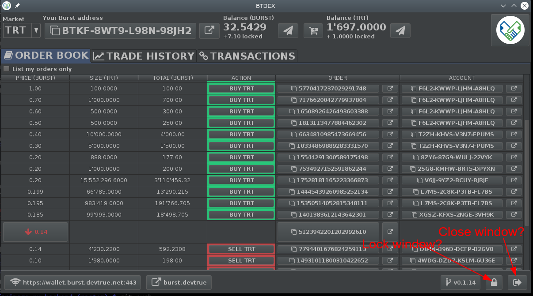Open order 1401383612143642301 in explorer

[390, 214]
